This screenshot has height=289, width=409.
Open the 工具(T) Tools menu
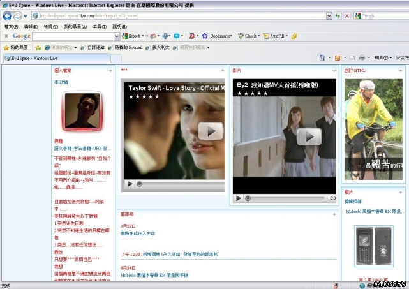[100, 27]
